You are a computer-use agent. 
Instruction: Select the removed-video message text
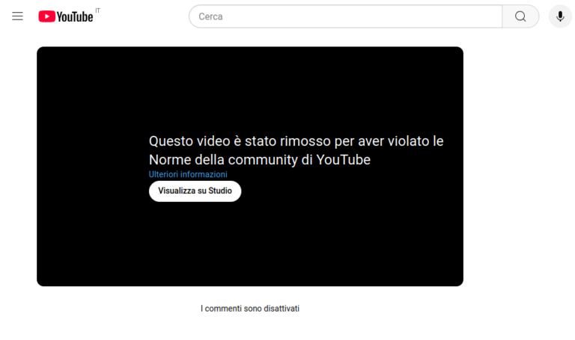click(296, 150)
